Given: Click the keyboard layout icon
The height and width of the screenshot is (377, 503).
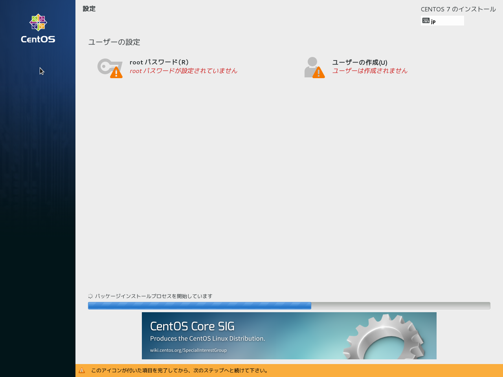Looking at the screenshot, I should click(x=426, y=20).
